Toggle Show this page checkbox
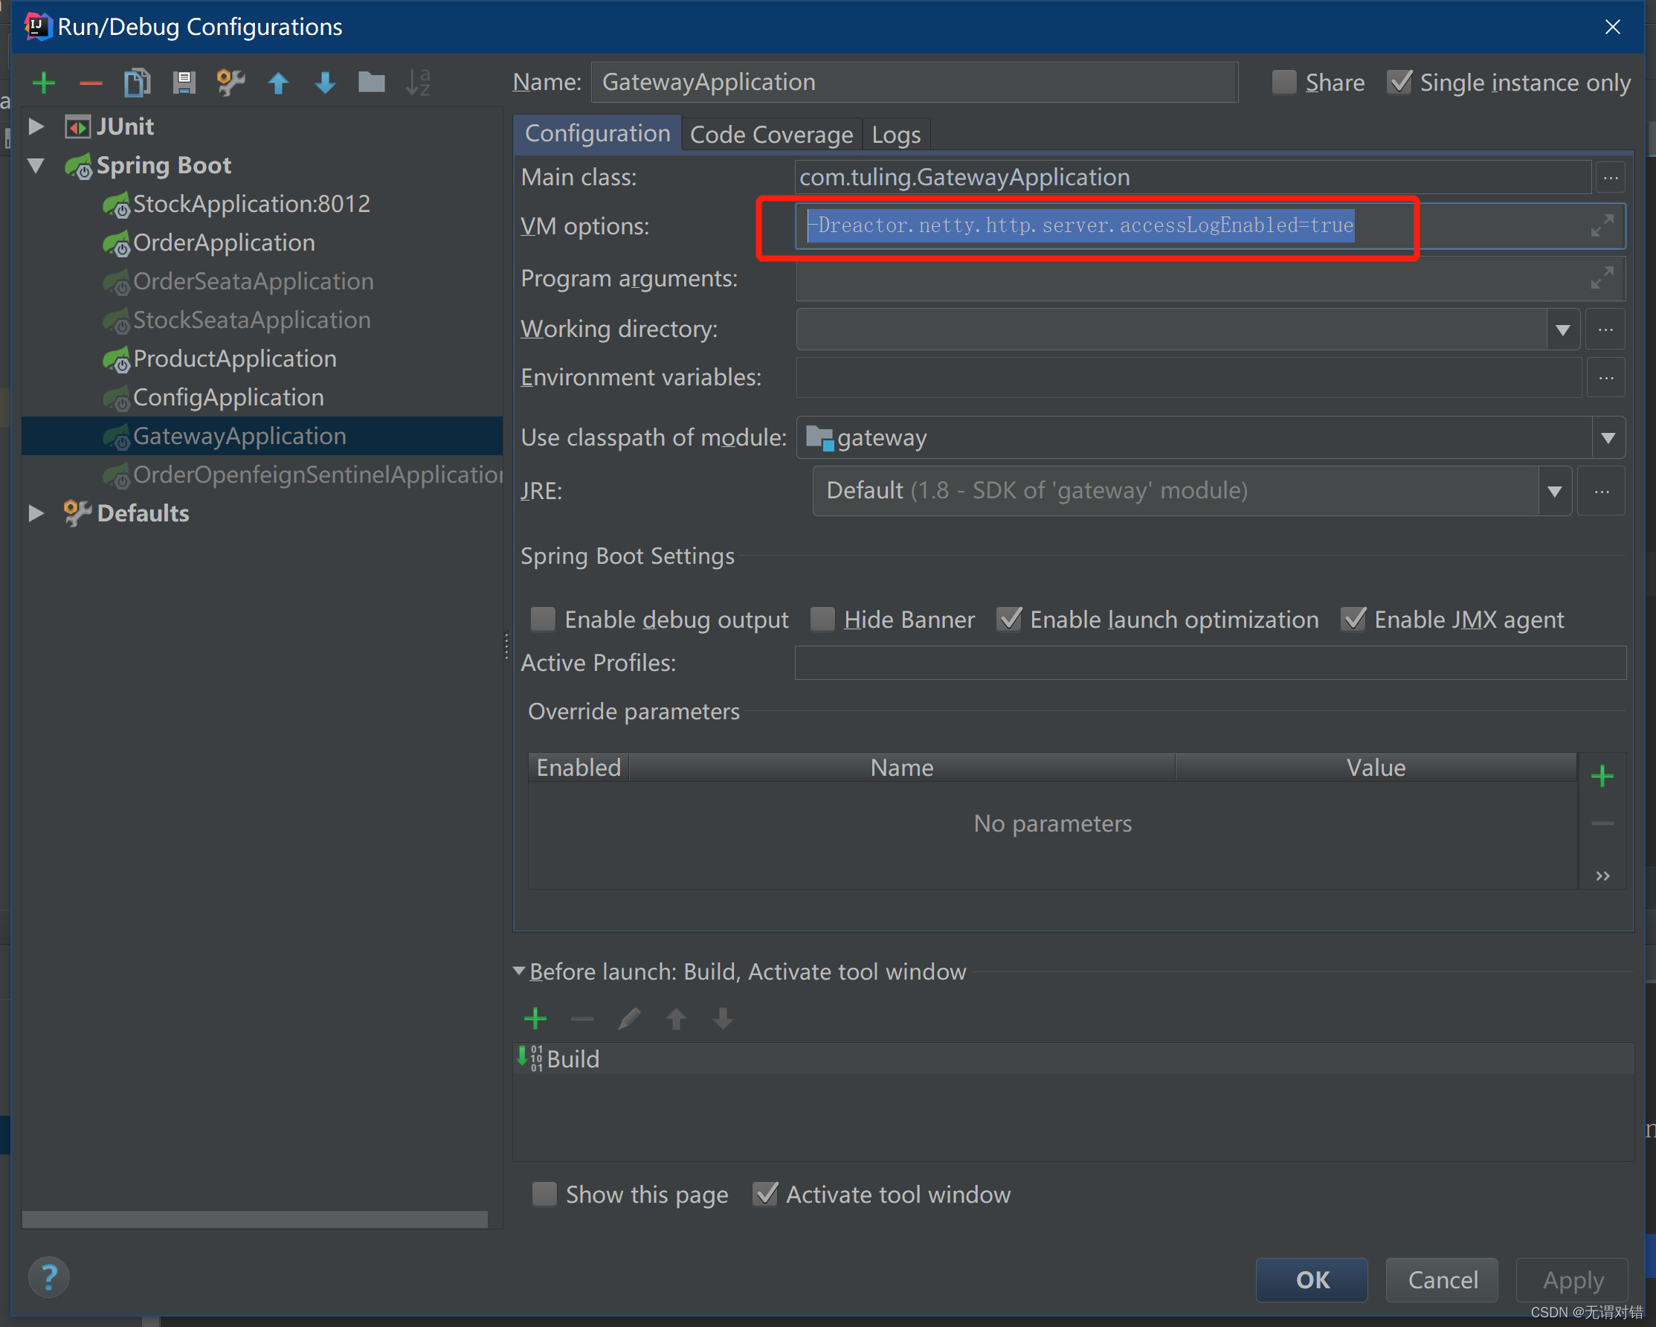Viewport: 1656px width, 1327px height. pos(544,1193)
